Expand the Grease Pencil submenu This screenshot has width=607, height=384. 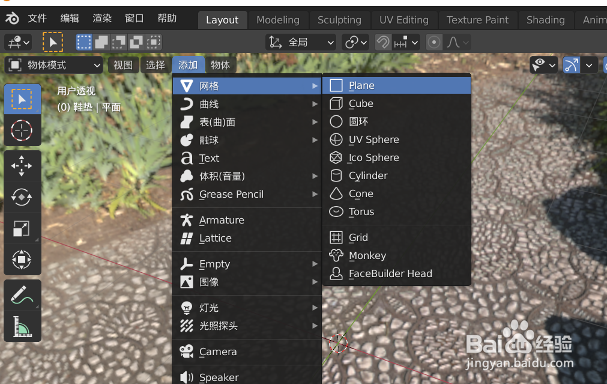point(247,194)
